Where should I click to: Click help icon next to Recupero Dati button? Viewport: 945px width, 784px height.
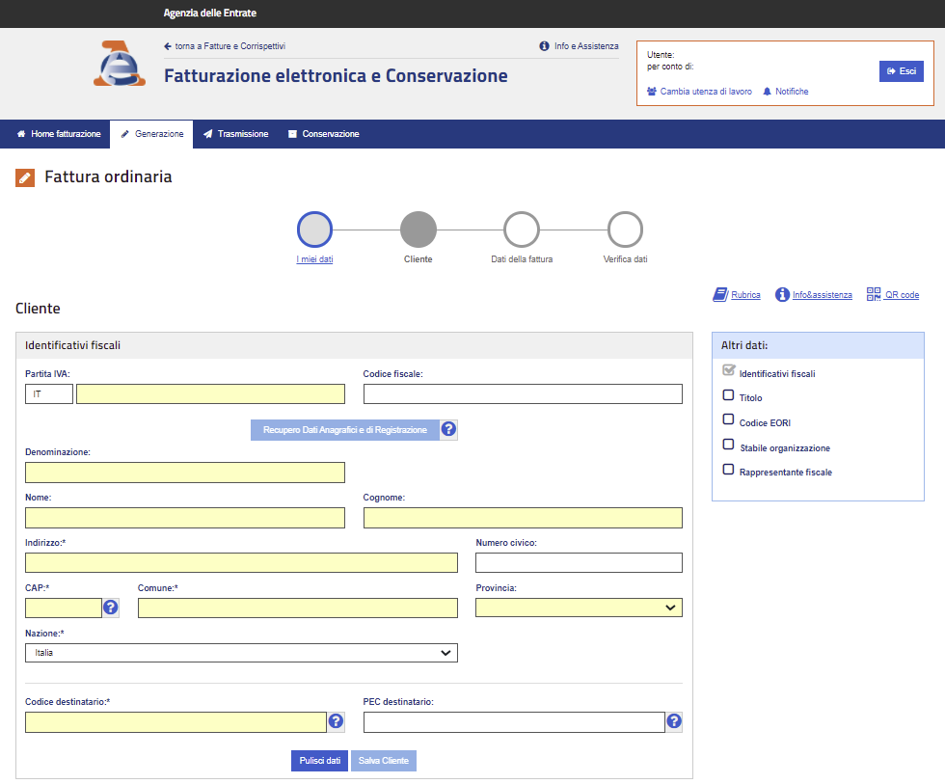[x=448, y=429]
